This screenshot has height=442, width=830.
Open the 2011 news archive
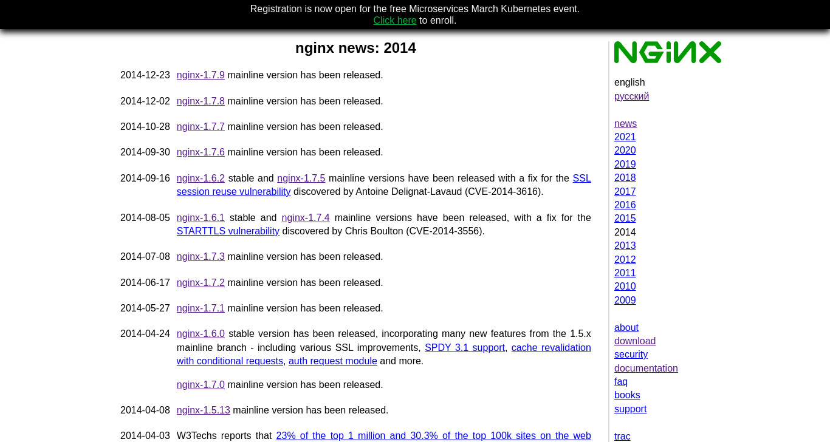click(x=625, y=273)
